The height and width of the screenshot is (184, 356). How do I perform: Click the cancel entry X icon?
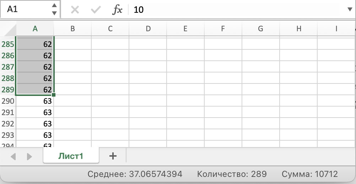75,10
